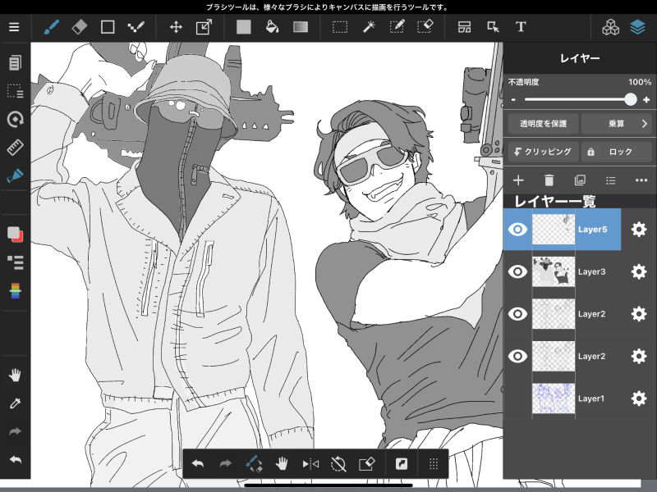Viewport: 657px width, 492px height.
Task: Click the opacity slider handle
Action: (630, 99)
